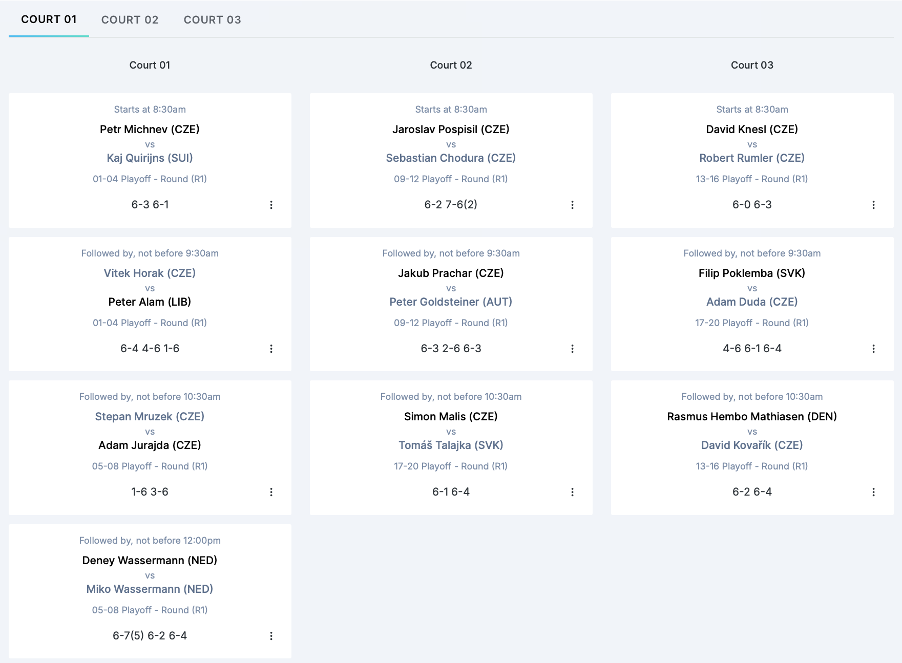Screen dimensions: 902x663
Task: Click the Court 03 column heading
Action: pos(751,65)
